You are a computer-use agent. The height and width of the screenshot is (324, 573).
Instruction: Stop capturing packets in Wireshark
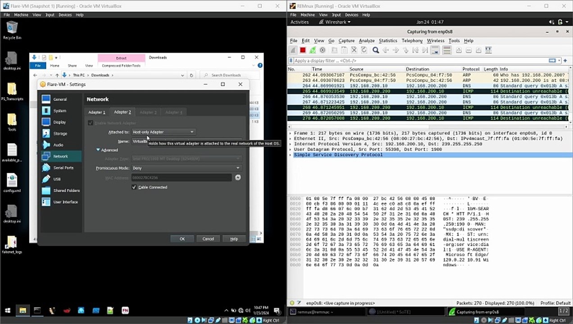[303, 50]
